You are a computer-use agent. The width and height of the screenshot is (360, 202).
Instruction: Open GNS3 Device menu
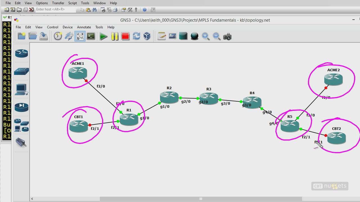pyautogui.click(x=67, y=27)
